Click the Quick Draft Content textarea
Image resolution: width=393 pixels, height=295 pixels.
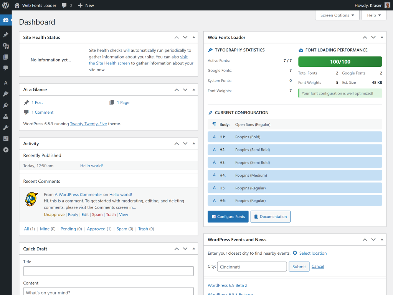click(108, 292)
